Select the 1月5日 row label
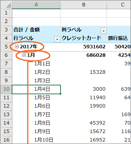Viewport: 131px width, 144px height. (x=42, y=98)
